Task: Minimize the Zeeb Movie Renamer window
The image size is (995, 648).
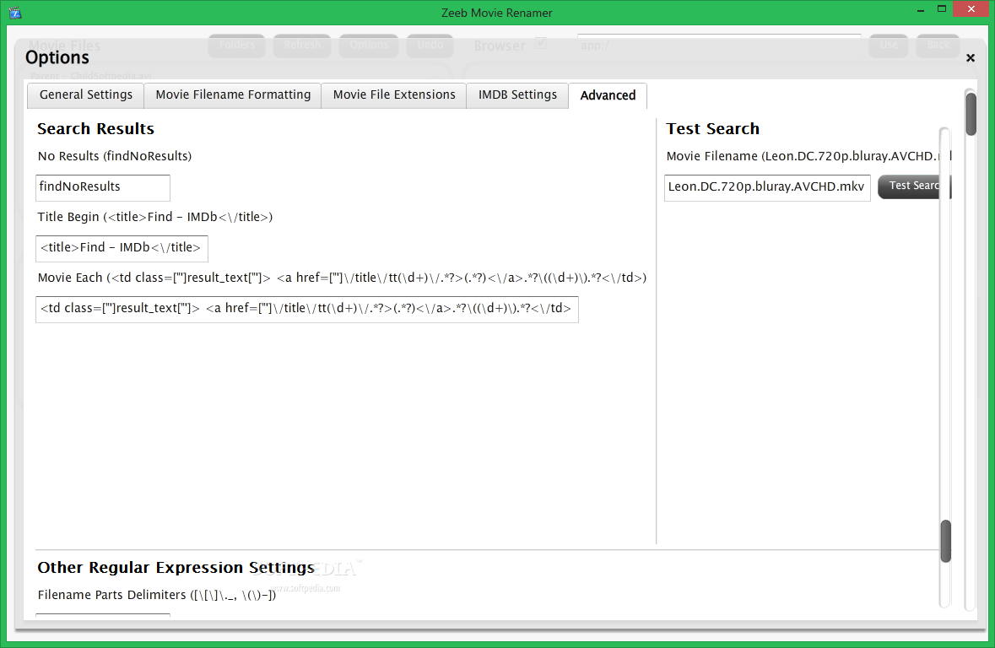Action: pyautogui.click(x=920, y=10)
